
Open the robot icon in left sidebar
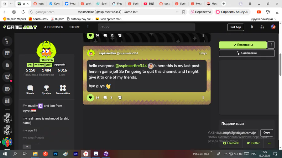pyautogui.click(x=7, y=89)
